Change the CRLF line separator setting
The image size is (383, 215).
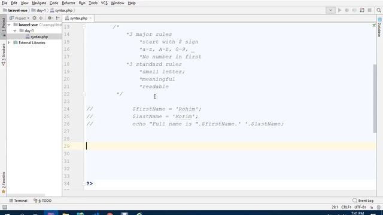click(x=346, y=207)
